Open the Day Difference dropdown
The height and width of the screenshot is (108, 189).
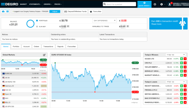tap(104, 21)
